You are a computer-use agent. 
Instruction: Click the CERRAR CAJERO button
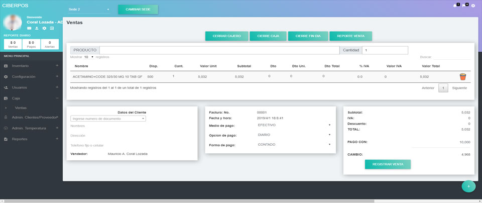(x=226, y=36)
